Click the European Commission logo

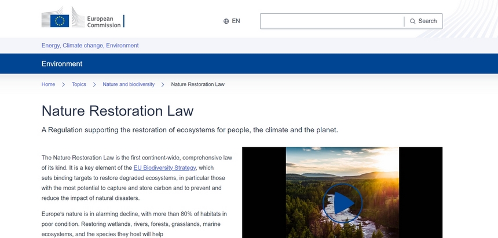[82, 21]
